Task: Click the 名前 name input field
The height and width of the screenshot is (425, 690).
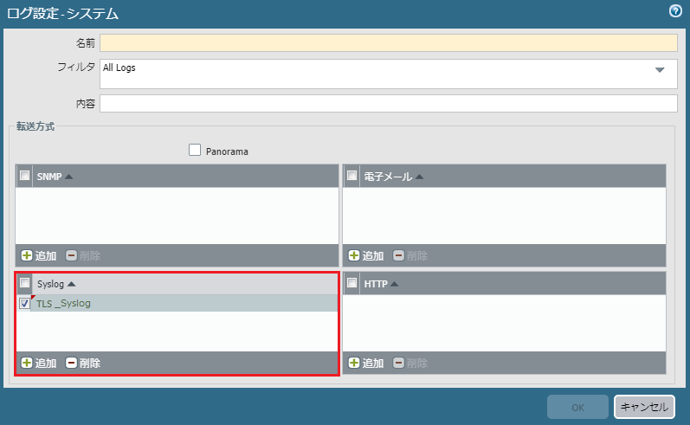Action: click(x=389, y=43)
